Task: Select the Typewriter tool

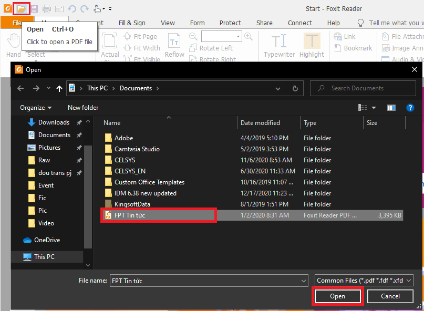Action: coord(279,45)
